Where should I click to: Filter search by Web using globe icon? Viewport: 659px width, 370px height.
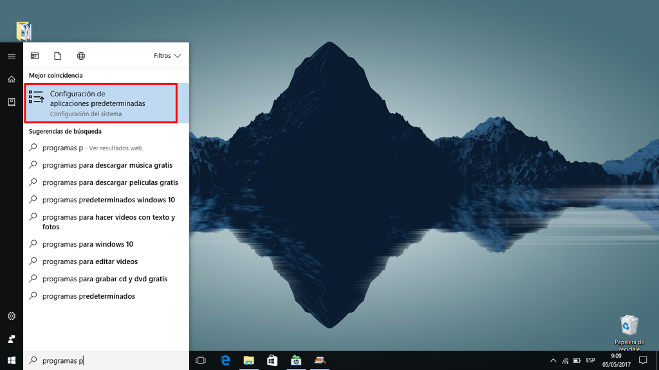(x=81, y=55)
